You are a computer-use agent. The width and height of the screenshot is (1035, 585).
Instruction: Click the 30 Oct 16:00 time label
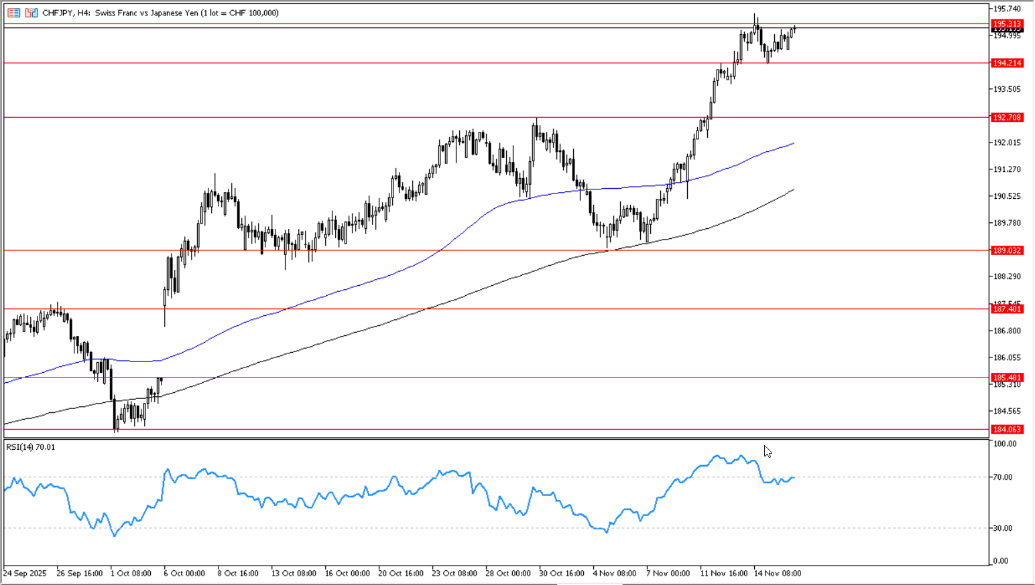click(x=562, y=573)
